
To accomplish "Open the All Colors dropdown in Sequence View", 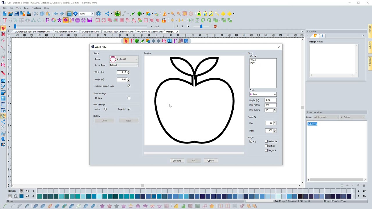I will (352, 117).
